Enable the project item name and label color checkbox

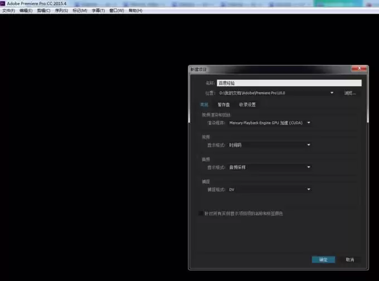tap(201, 213)
